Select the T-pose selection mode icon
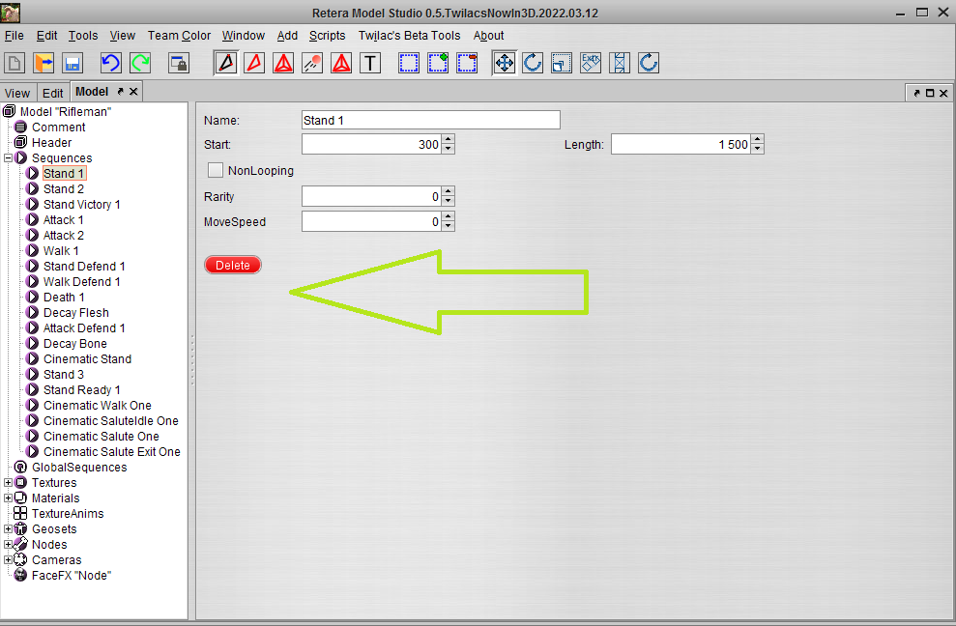 click(x=370, y=63)
